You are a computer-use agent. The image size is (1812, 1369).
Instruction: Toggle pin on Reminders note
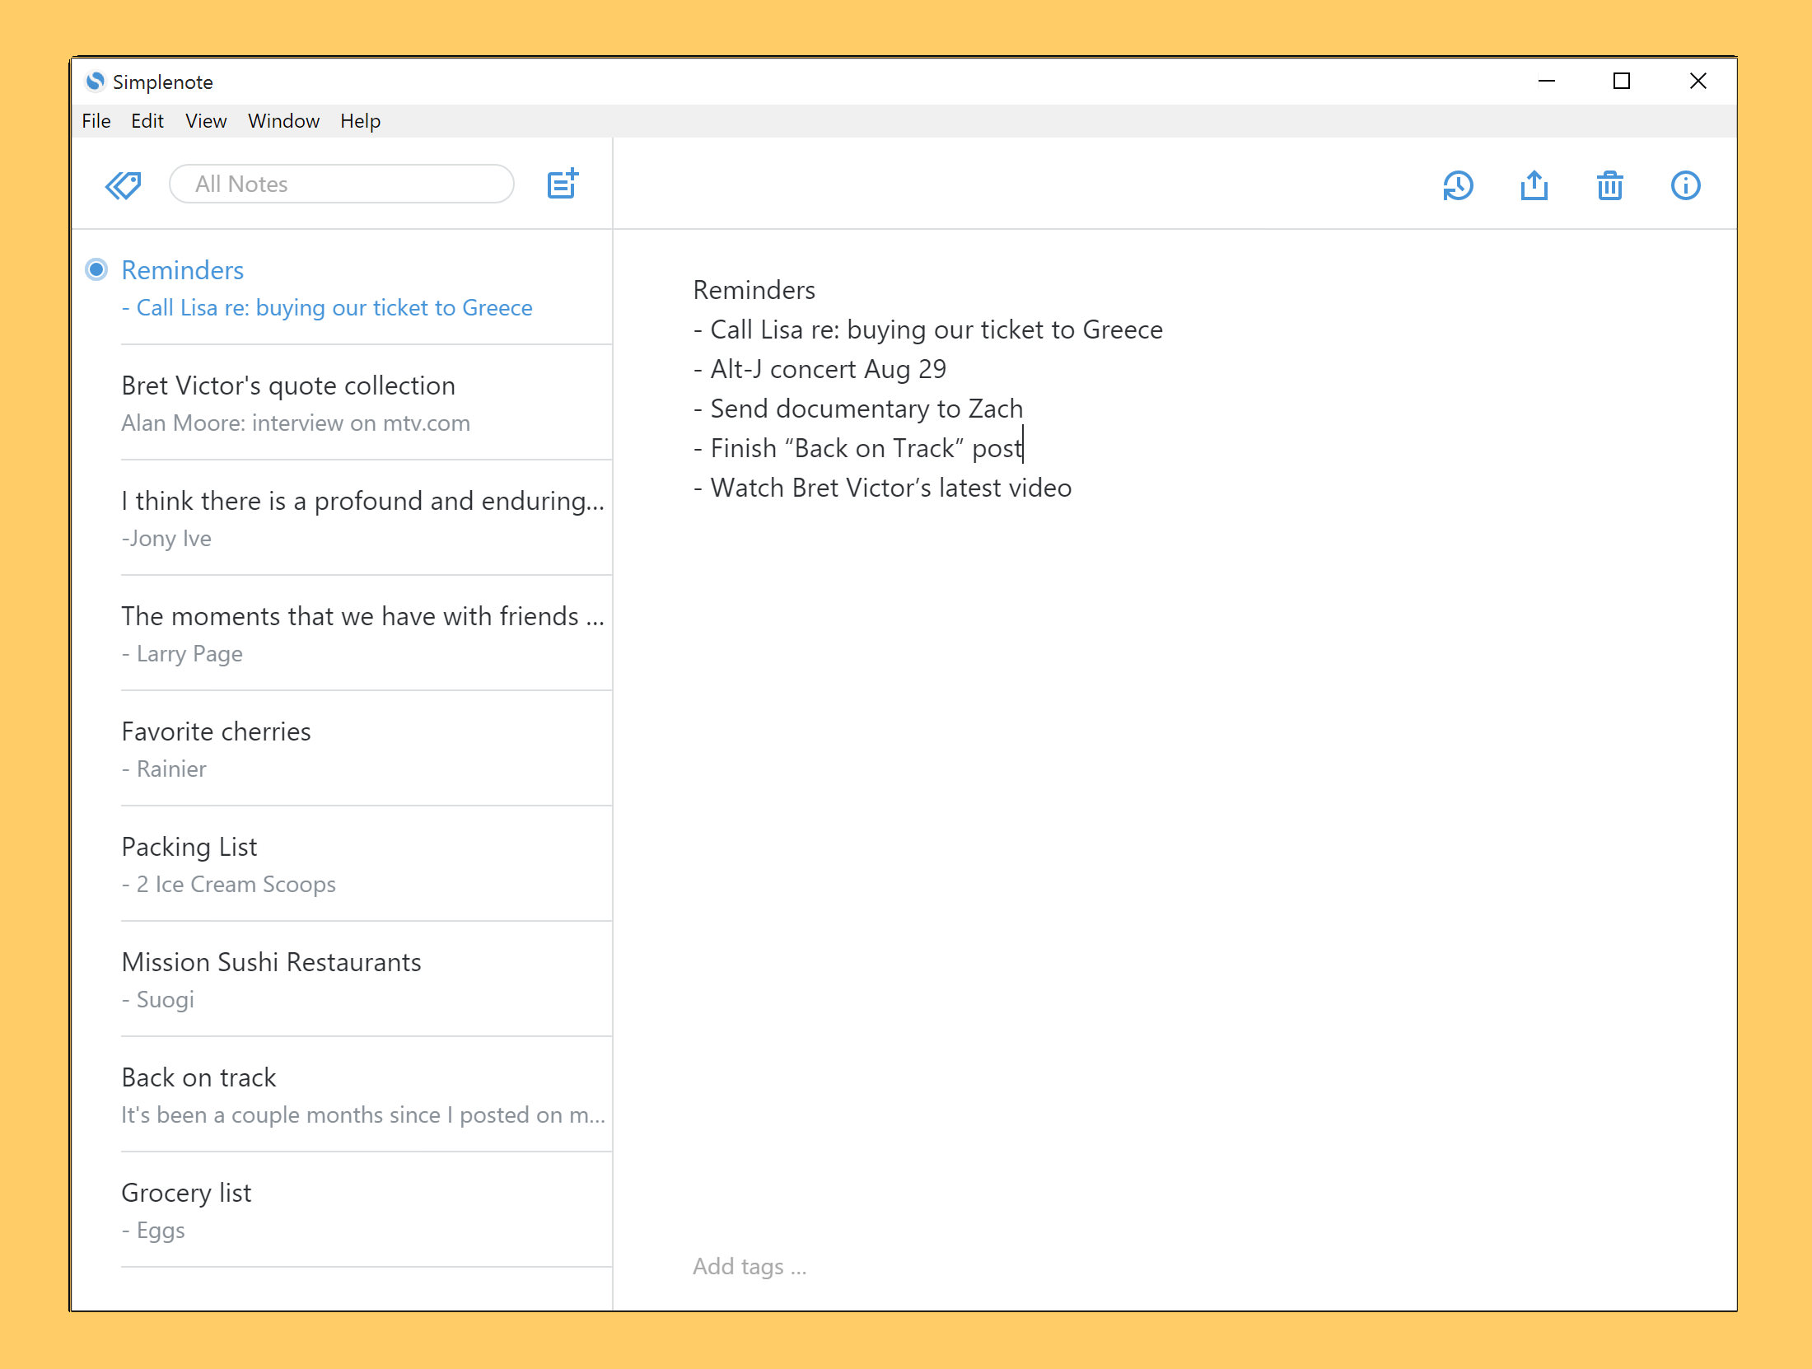tap(96, 269)
